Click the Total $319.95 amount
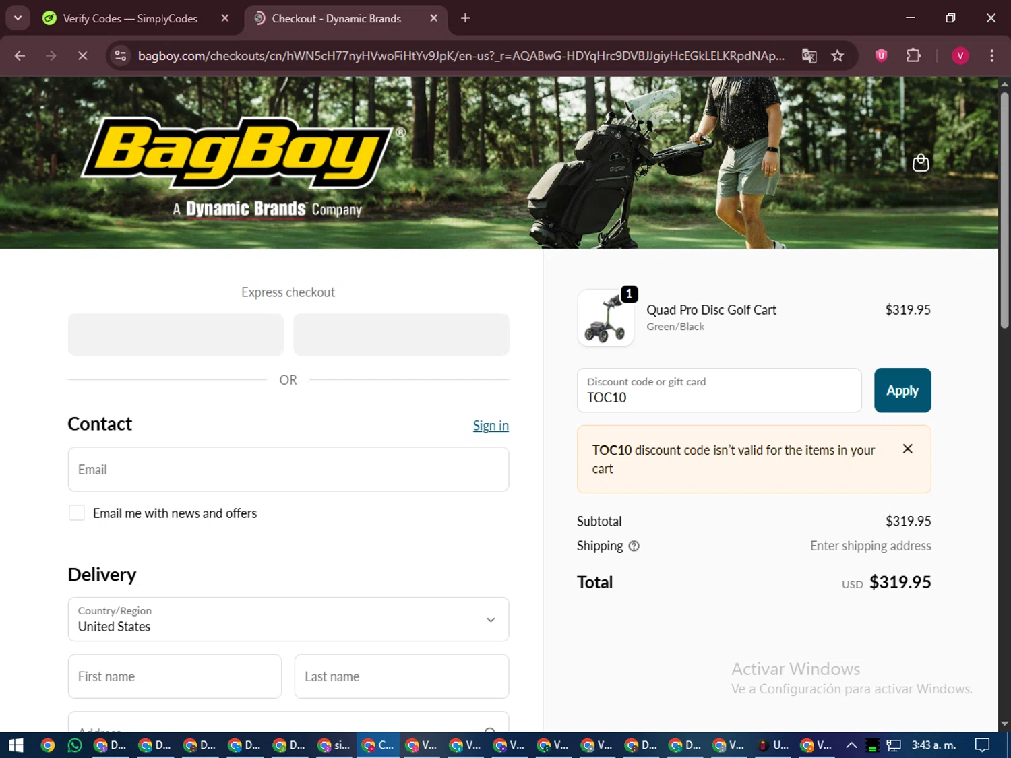Screen dimensions: 1011x758 click(900, 582)
